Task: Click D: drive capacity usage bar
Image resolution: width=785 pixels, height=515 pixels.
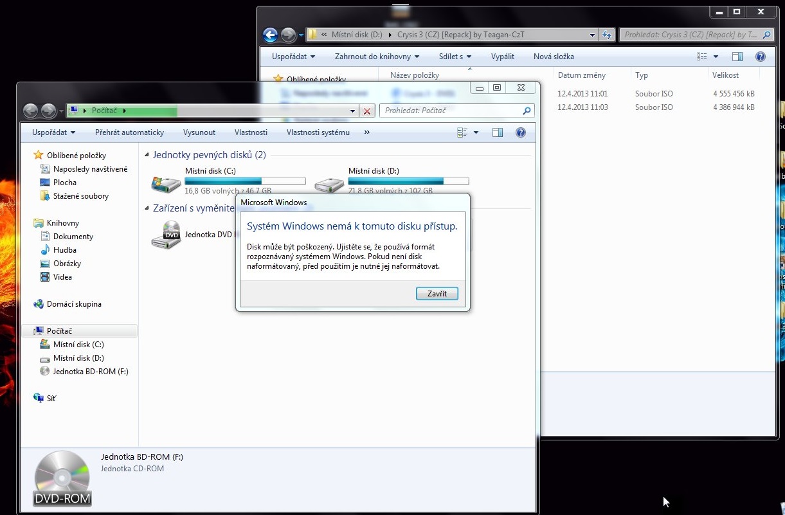Action: 408,181
